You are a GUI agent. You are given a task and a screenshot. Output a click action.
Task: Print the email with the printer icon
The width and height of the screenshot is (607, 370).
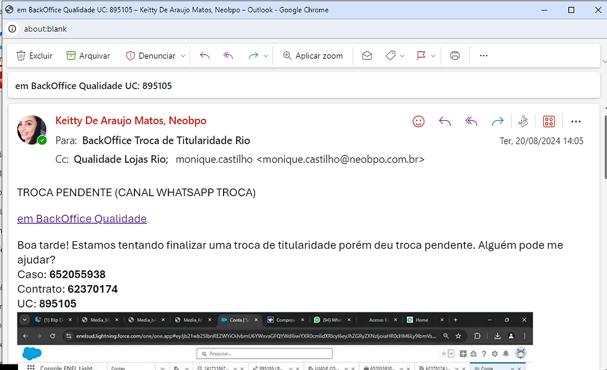click(x=455, y=56)
